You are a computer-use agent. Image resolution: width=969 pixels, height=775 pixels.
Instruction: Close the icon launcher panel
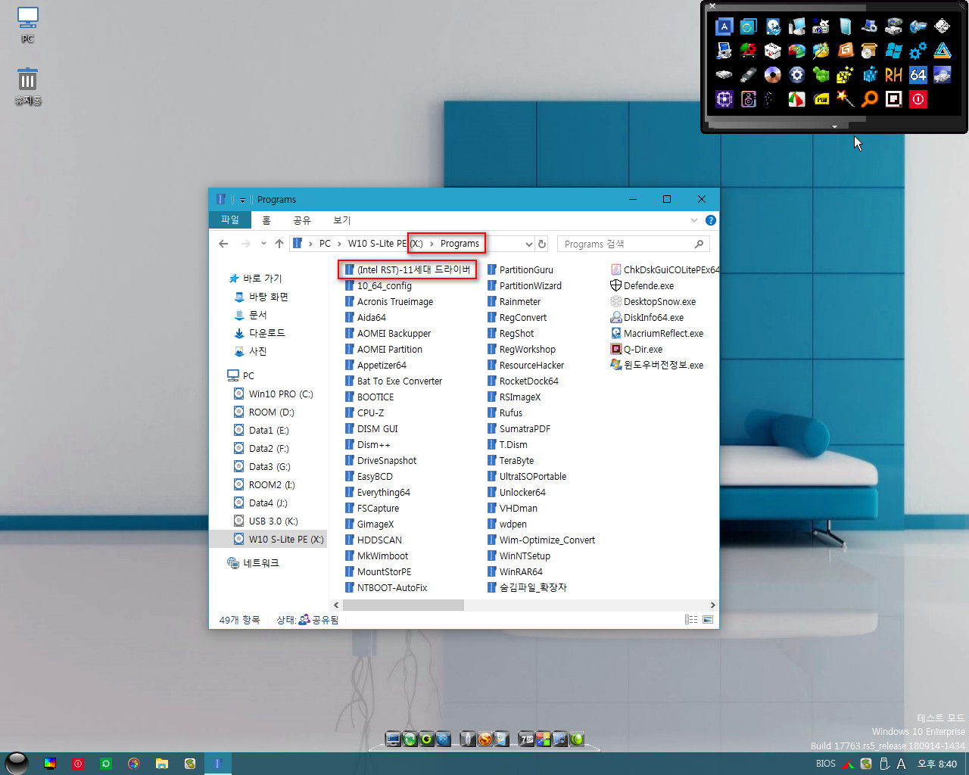coord(712,6)
